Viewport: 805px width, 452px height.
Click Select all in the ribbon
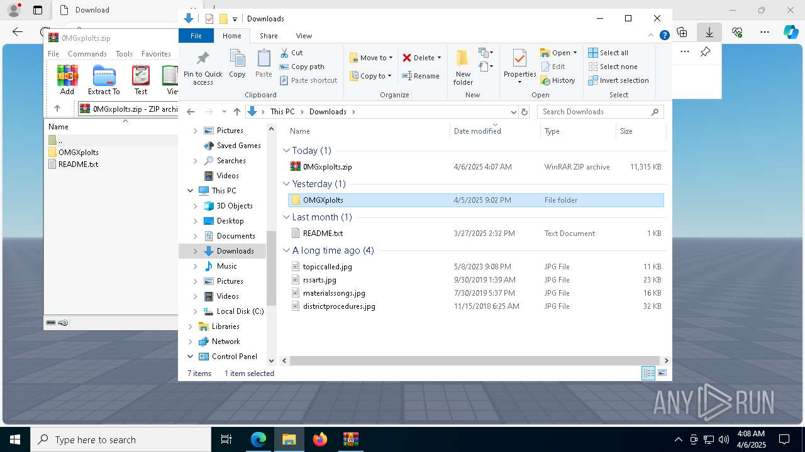point(608,53)
